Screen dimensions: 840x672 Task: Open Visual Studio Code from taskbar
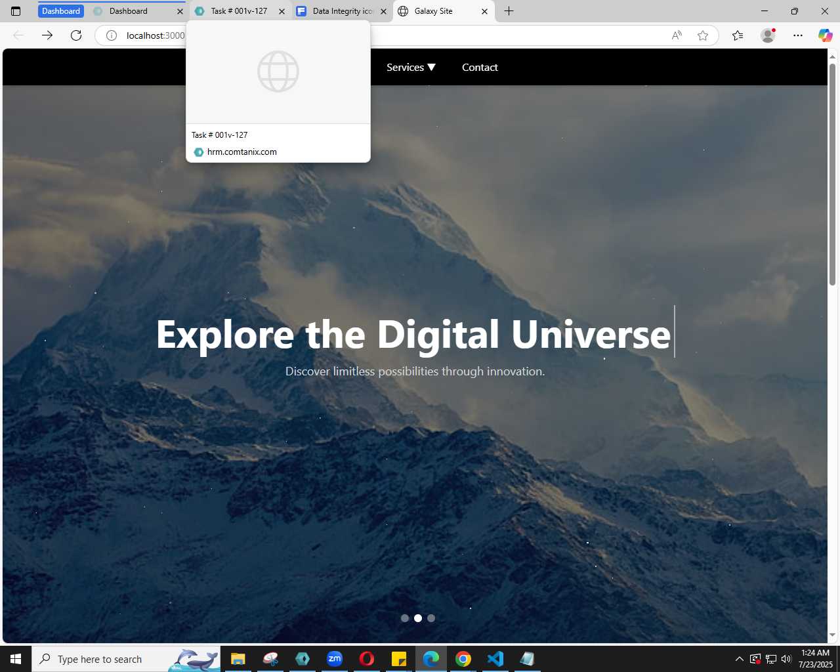point(495,659)
